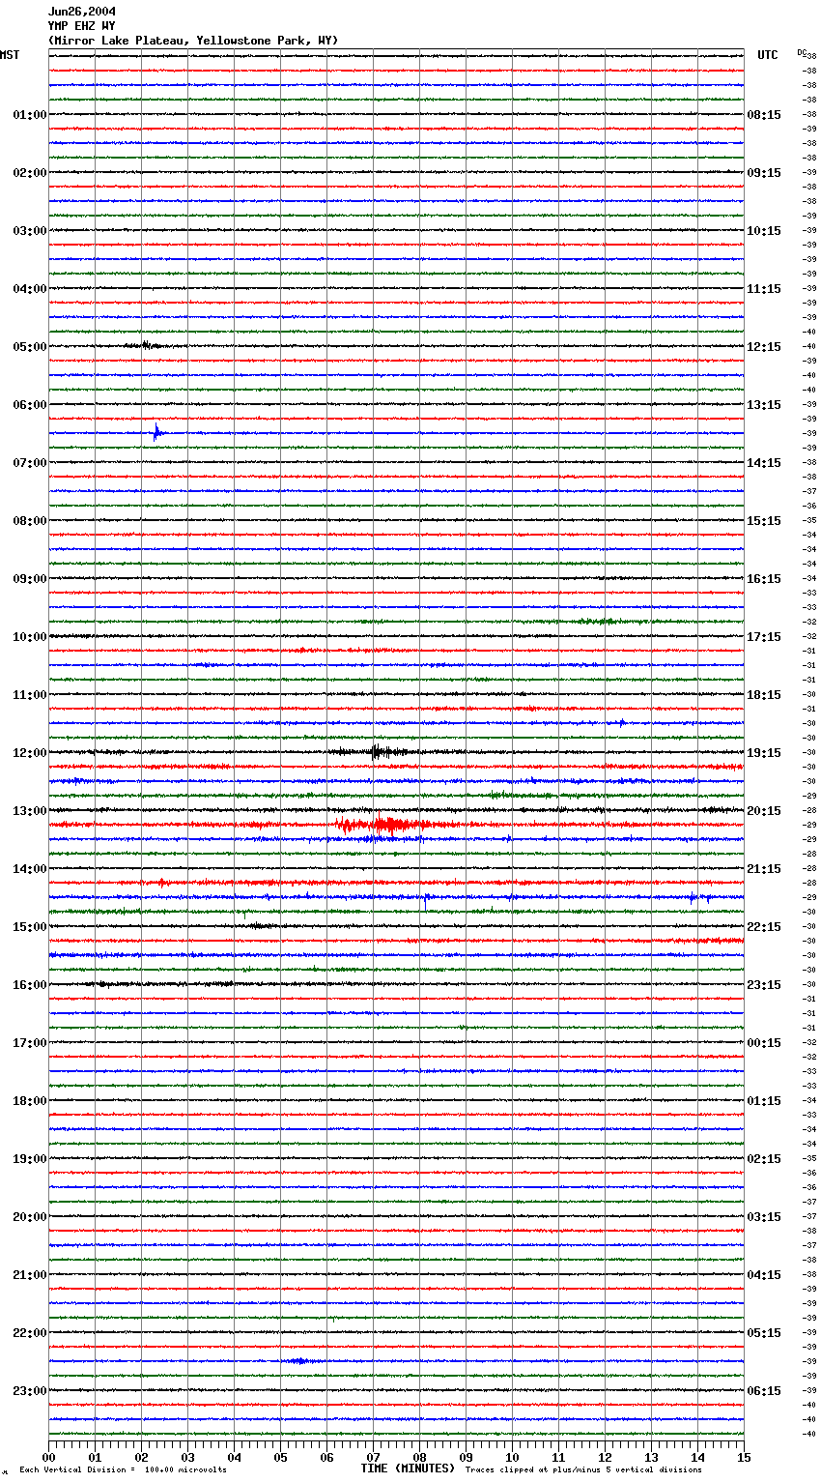Viewport: 821px width, 1483px height.
Task: Select the 11:00 MST row label
Action: tap(30, 695)
